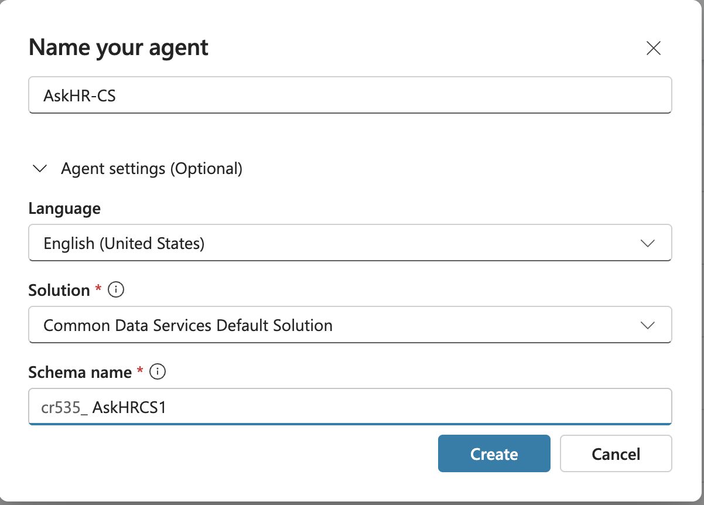This screenshot has width=704, height=505.
Task: Click the Schema name field showing cr535_ AskHRCS1
Action: (x=350, y=406)
